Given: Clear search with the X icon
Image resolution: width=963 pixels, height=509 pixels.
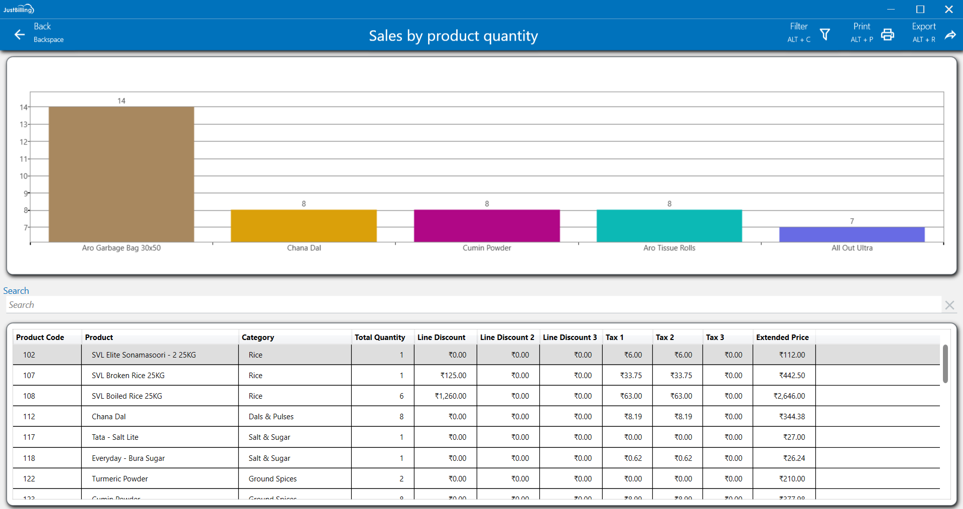Looking at the screenshot, I should pyautogui.click(x=949, y=305).
